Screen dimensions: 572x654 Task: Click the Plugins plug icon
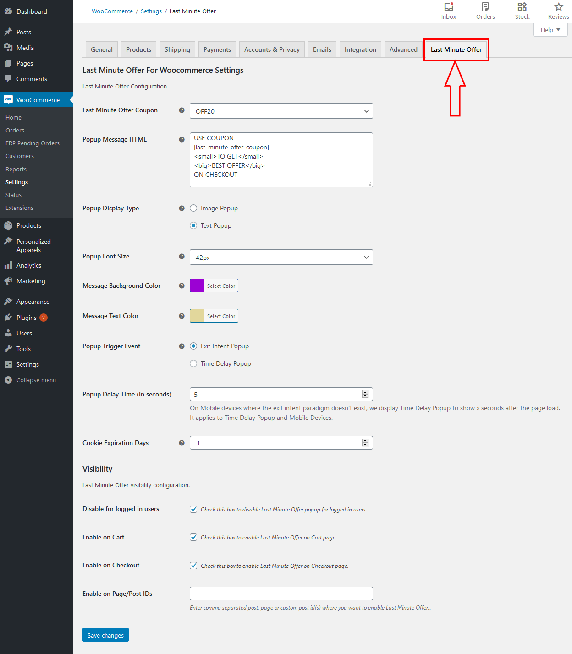click(8, 318)
